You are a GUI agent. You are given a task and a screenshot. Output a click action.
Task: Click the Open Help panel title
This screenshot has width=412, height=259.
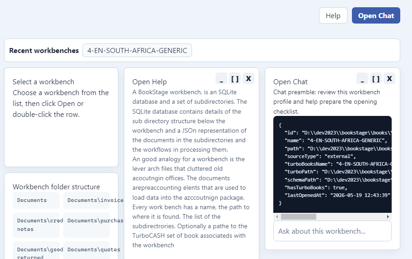pos(150,82)
